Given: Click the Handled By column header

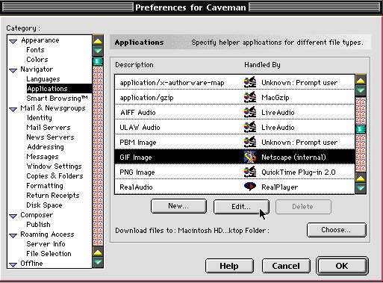Looking at the screenshot, I should coord(262,65).
